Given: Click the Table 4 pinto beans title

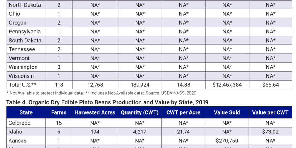Looking at the screenshot, I should [107, 102].
